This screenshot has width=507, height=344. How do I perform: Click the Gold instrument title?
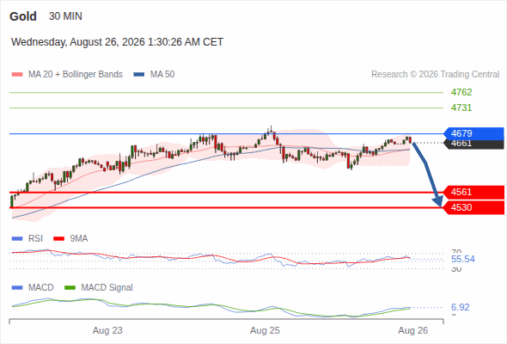point(23,16)
